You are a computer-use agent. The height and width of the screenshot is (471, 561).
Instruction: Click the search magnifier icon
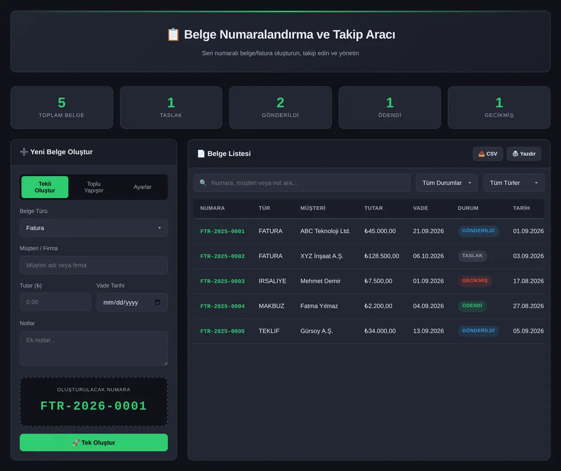(203, 183)
